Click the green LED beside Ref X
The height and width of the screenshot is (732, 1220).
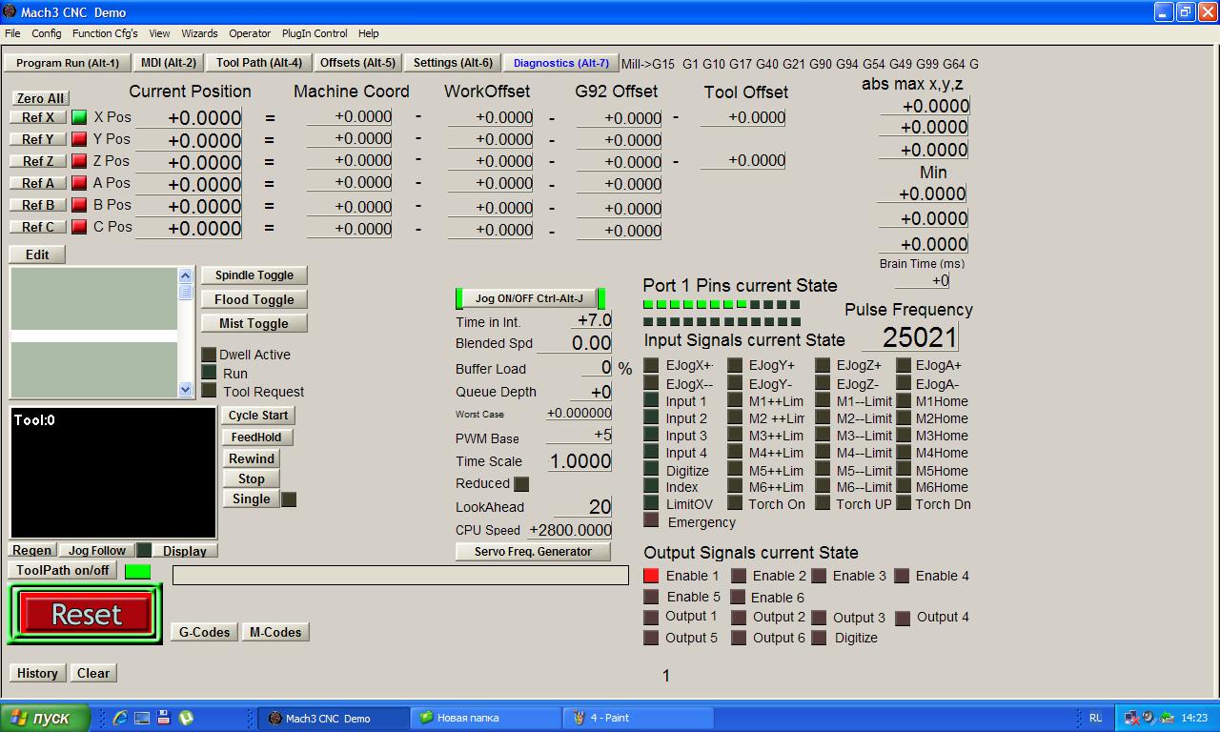click(x=79, y=117)
